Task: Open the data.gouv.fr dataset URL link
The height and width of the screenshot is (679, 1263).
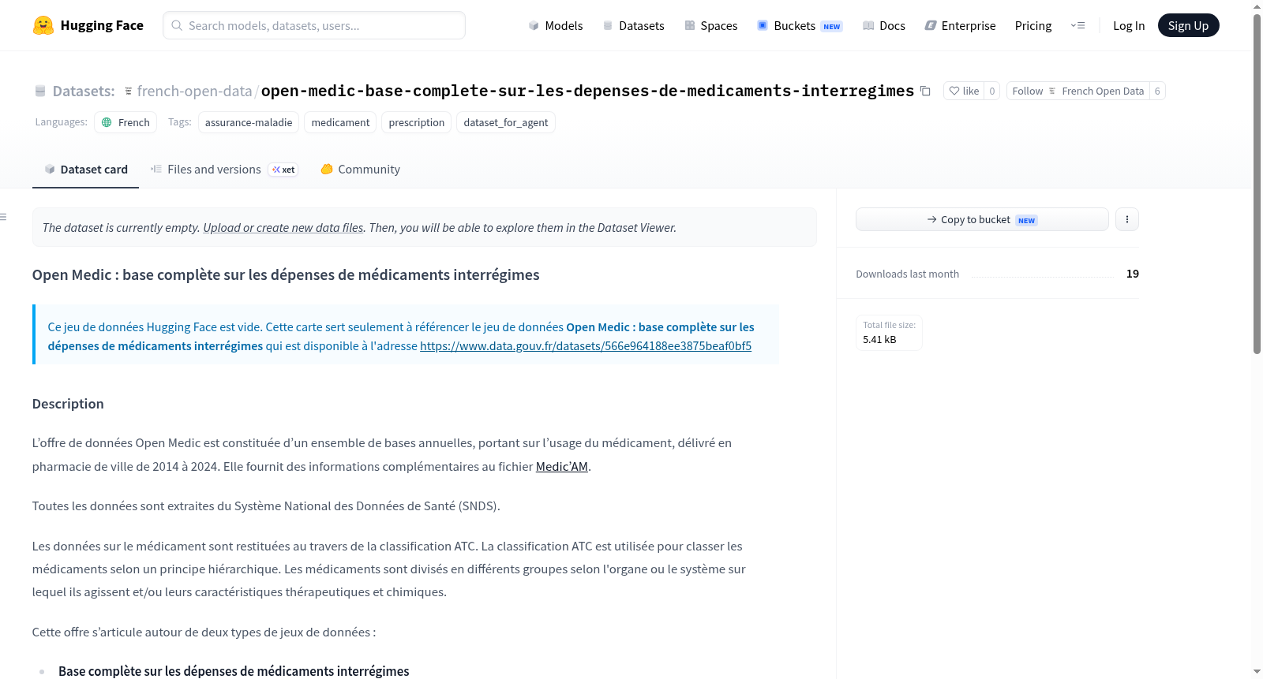Action: click(586, 346)
